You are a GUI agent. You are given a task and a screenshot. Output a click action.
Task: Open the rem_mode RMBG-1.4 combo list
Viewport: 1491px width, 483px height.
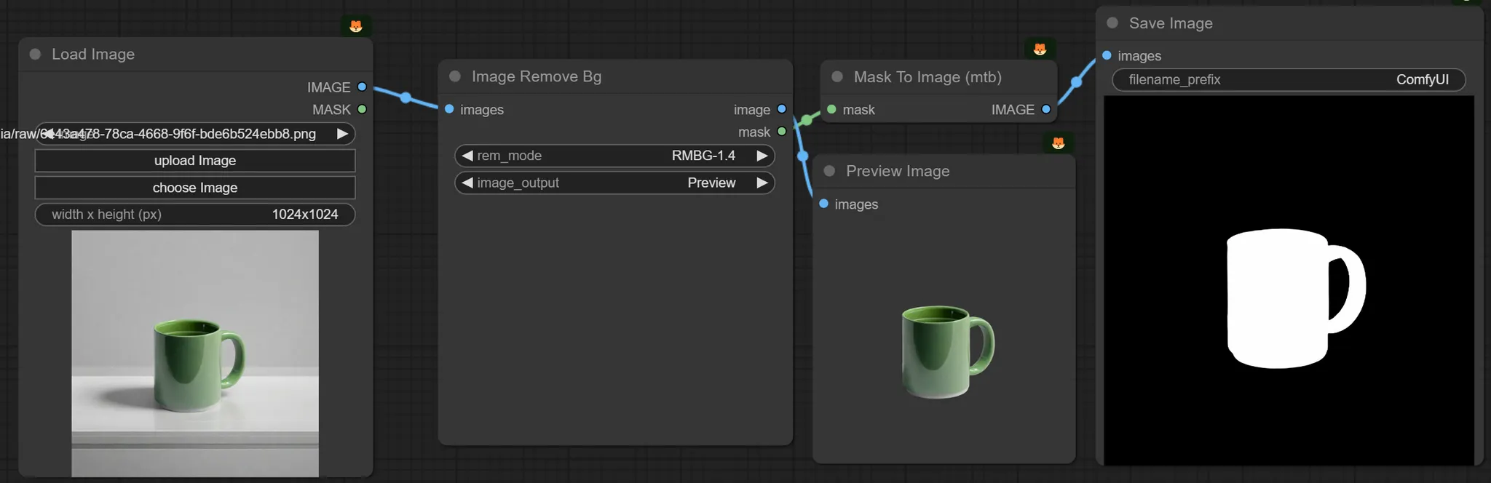click(x=655, y=156)
